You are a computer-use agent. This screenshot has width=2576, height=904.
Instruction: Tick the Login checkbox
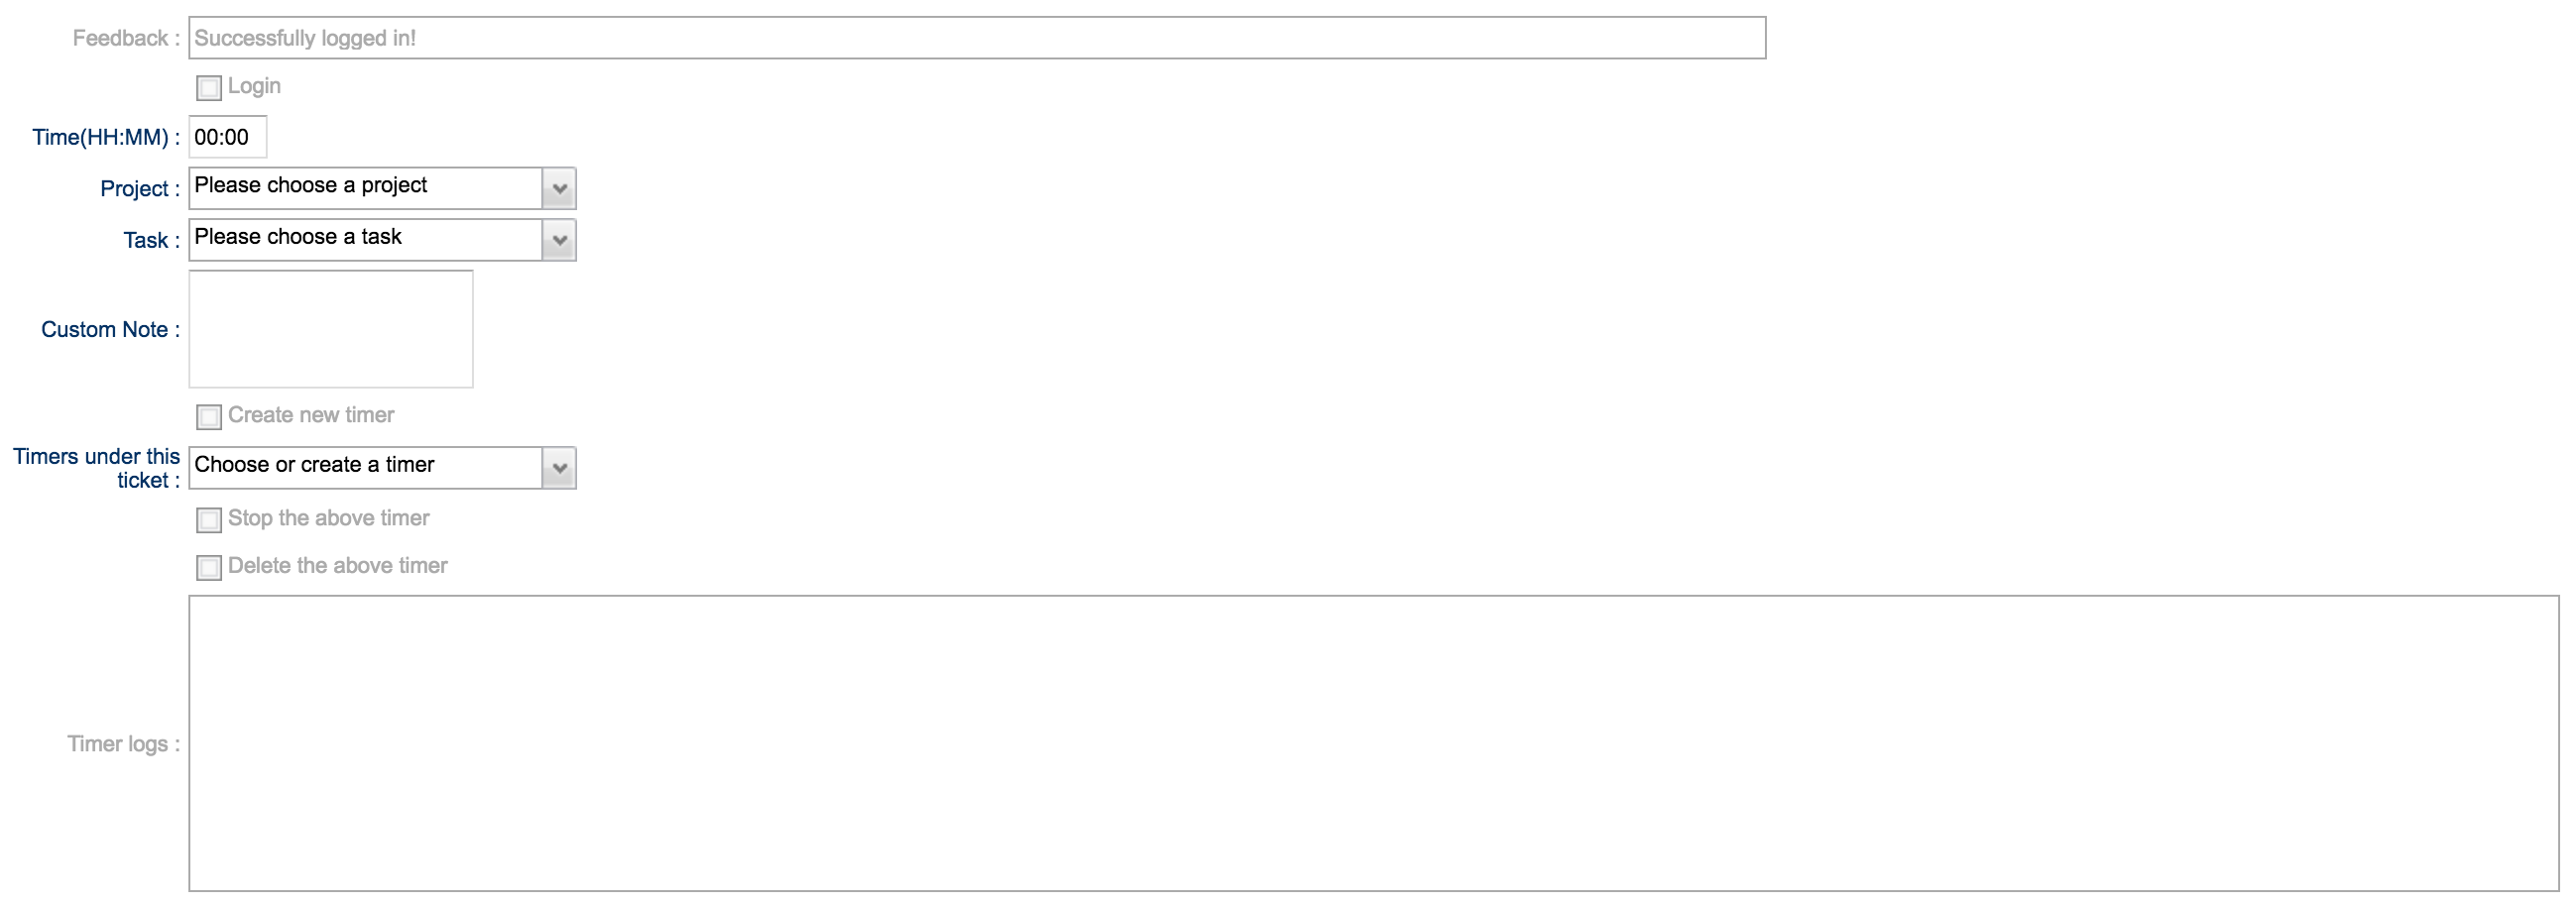[x=209, y=88]
